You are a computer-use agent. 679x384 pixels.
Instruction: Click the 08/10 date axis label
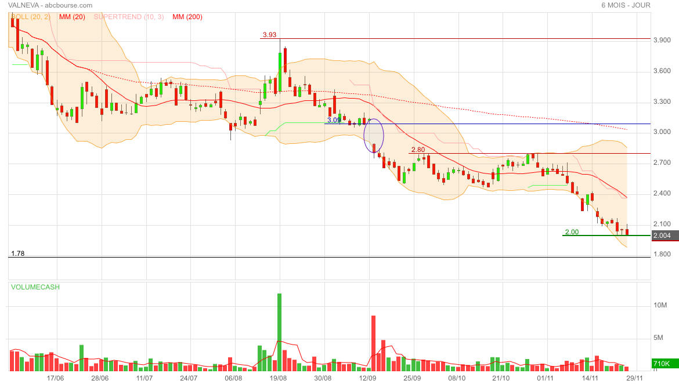click(457, 378)
